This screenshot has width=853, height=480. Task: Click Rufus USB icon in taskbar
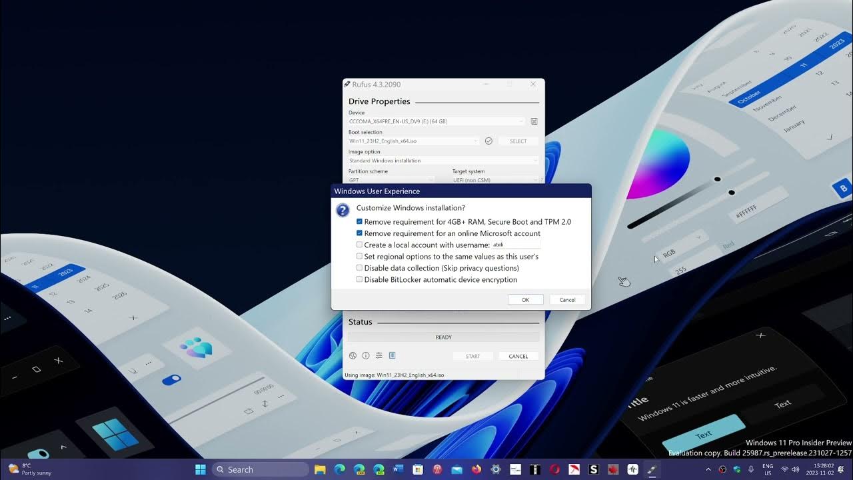click(652, 469)
